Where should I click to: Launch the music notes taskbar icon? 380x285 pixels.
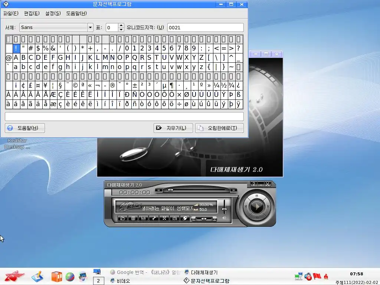(83, 276)
